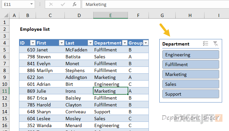Select column E header
This screenshot has height=131, width=229.
coord(111,15)
